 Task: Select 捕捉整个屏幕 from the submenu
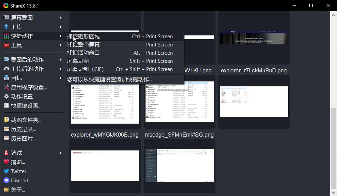(123, 45)
